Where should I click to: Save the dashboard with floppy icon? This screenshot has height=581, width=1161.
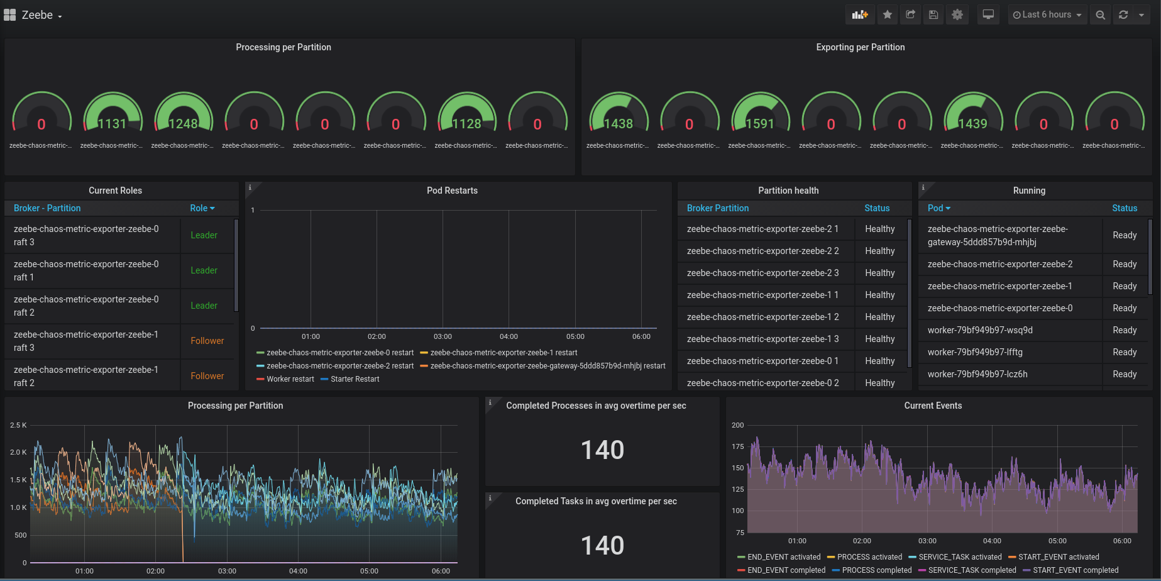933,14
